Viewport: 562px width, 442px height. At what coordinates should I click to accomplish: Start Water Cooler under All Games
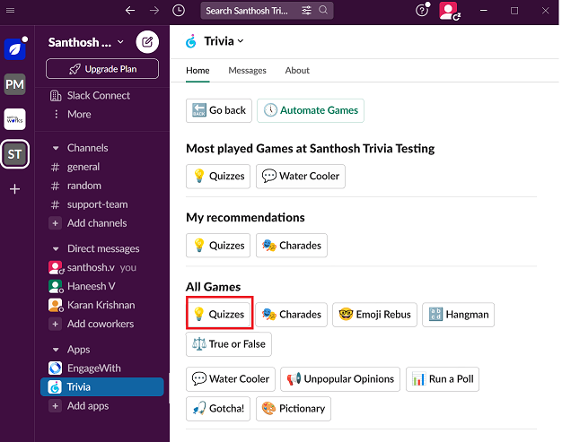pyautogui.click(x=231, y=379)
